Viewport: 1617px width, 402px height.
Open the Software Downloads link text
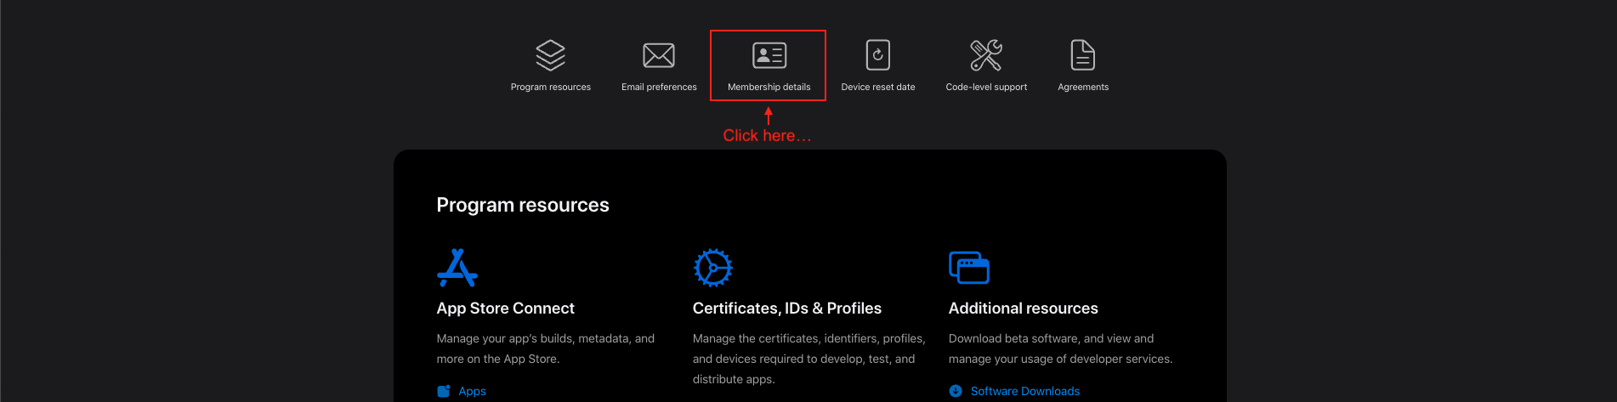[x=1024, y=391]
